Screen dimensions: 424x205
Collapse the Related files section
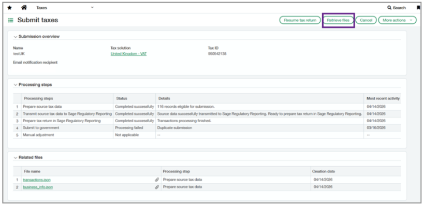pyautogui.click(x=16, y=157)
